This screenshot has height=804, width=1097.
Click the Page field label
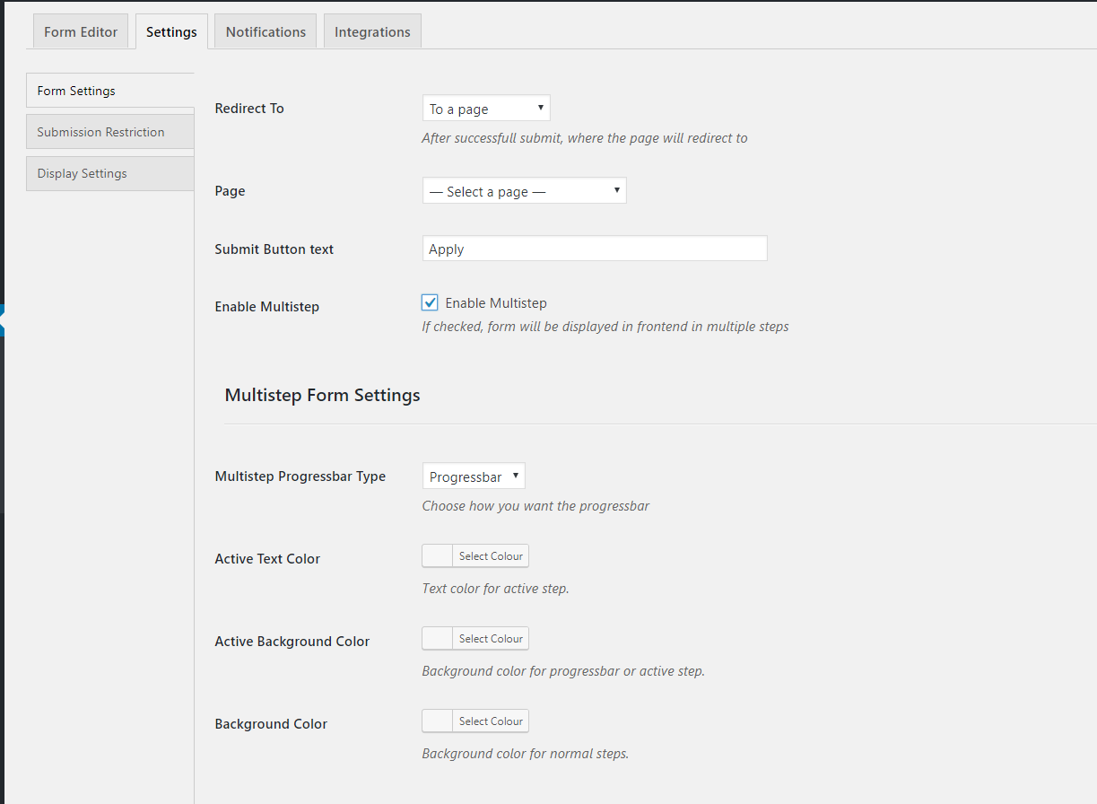[231, 191]
